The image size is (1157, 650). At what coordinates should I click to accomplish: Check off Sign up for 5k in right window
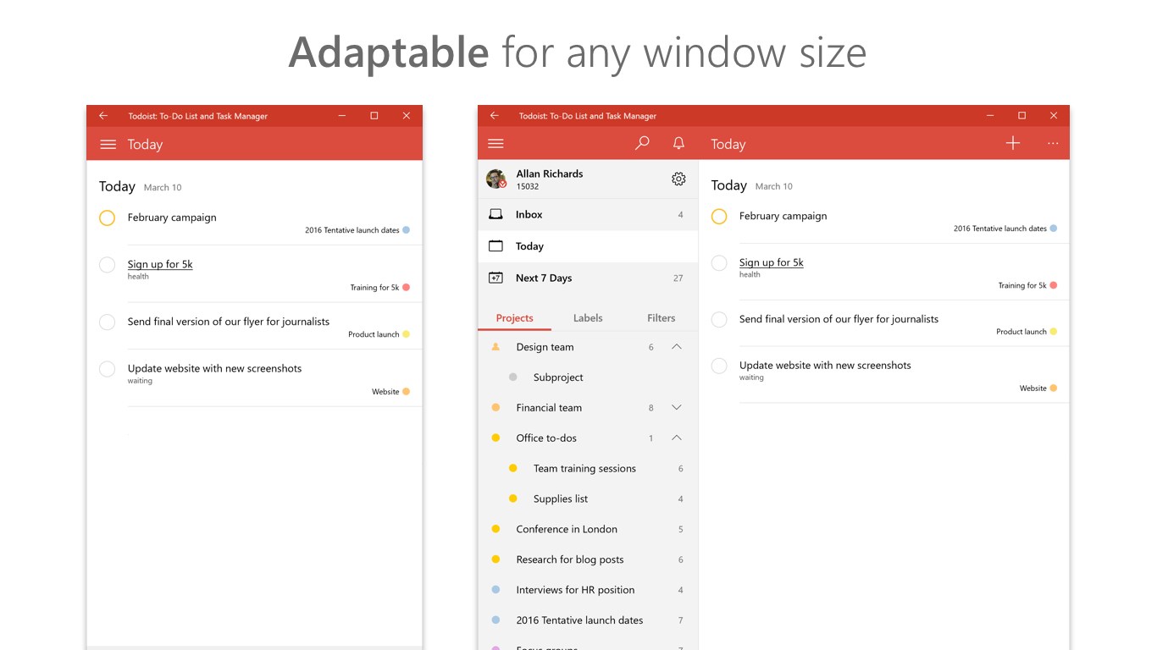[x=719, y=263]
